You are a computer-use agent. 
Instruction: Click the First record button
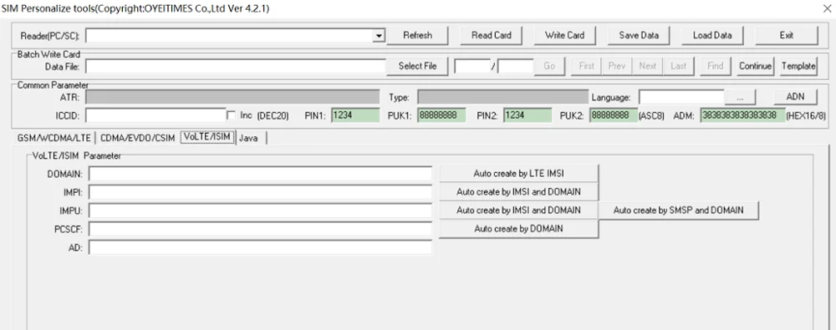coord(587,66)
